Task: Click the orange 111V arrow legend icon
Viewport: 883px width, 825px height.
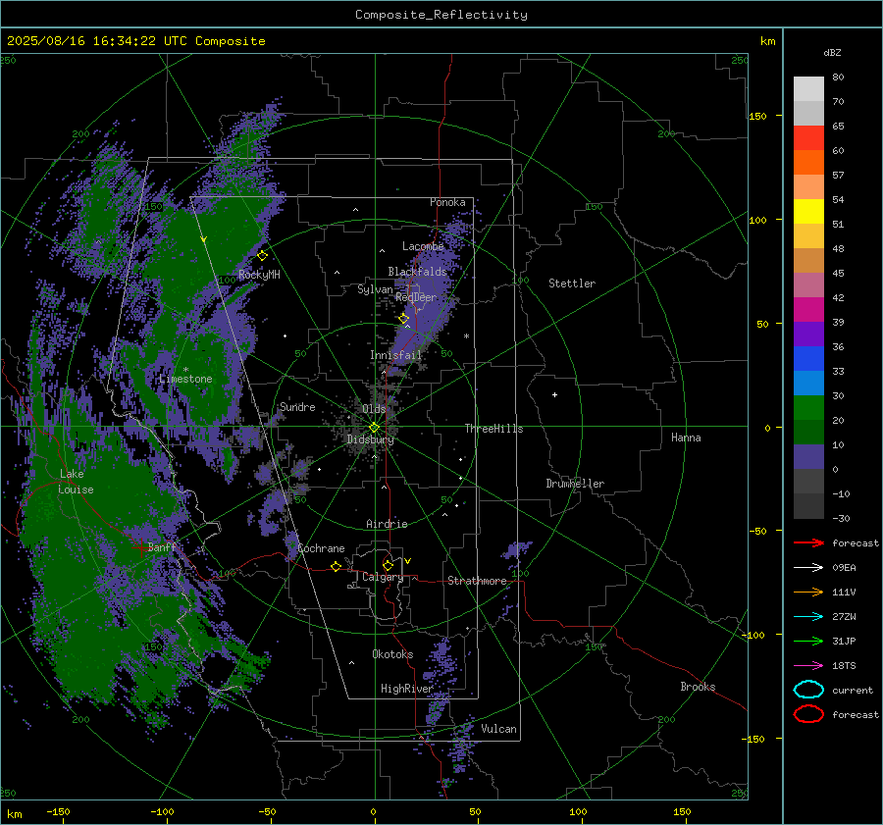Action: coord(808,592)
